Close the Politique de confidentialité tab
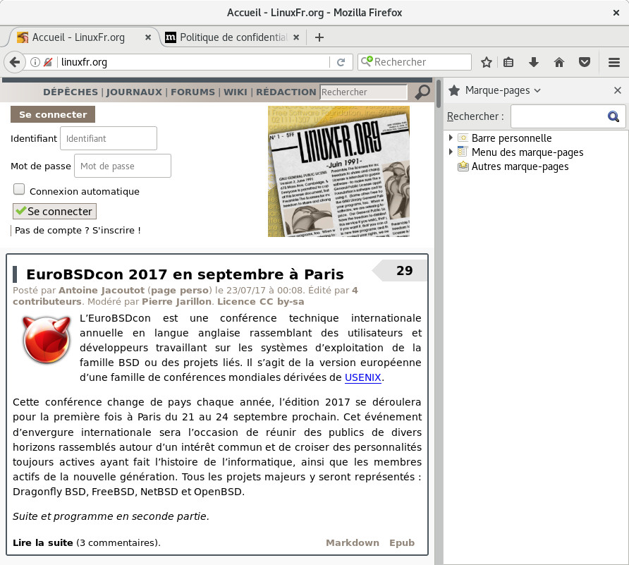Screen dimensions: 629x565 (296, 37)
